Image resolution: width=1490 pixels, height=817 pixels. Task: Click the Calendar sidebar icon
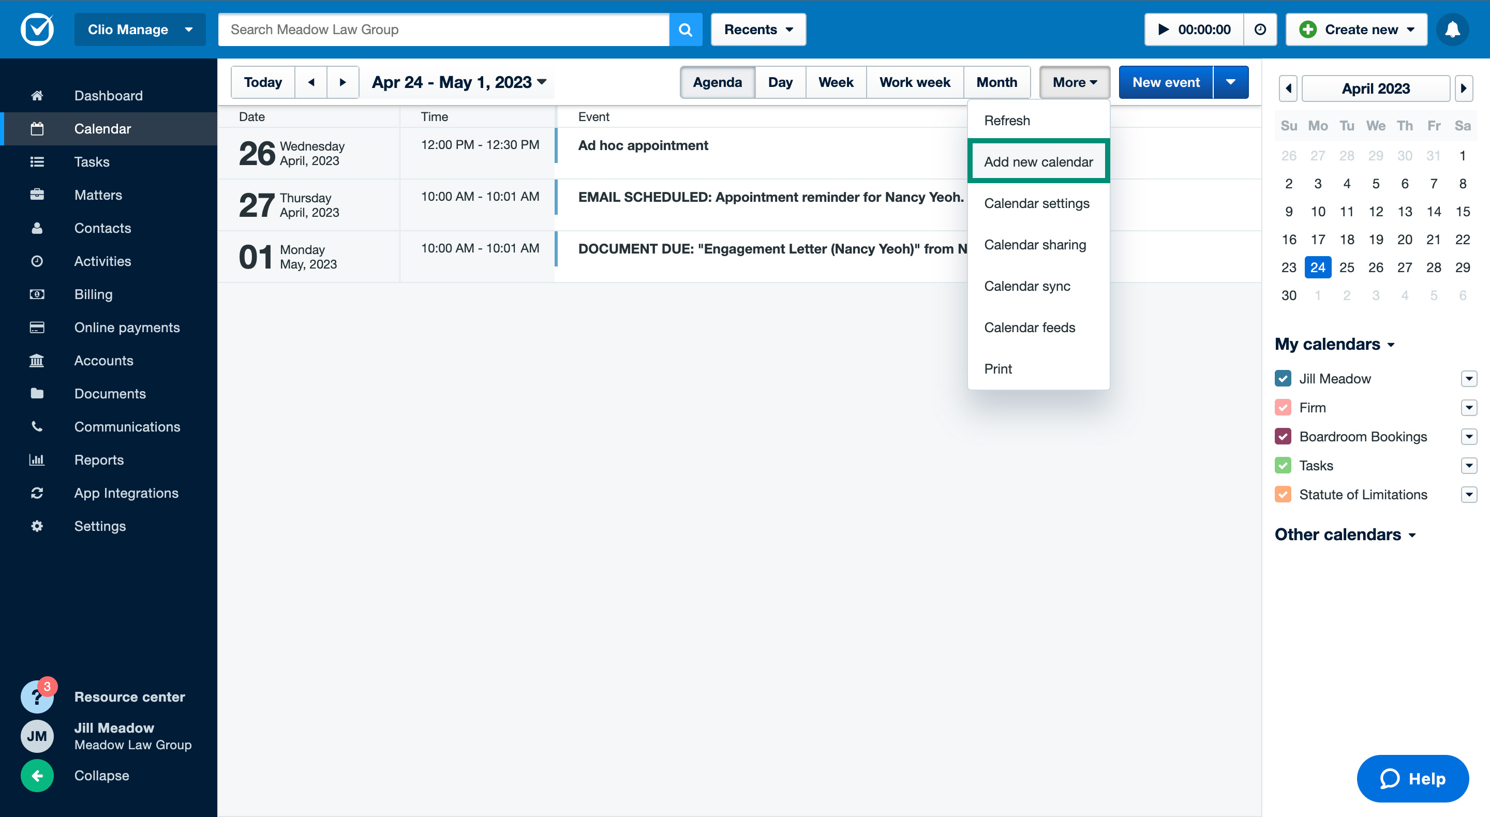point(37,128)
